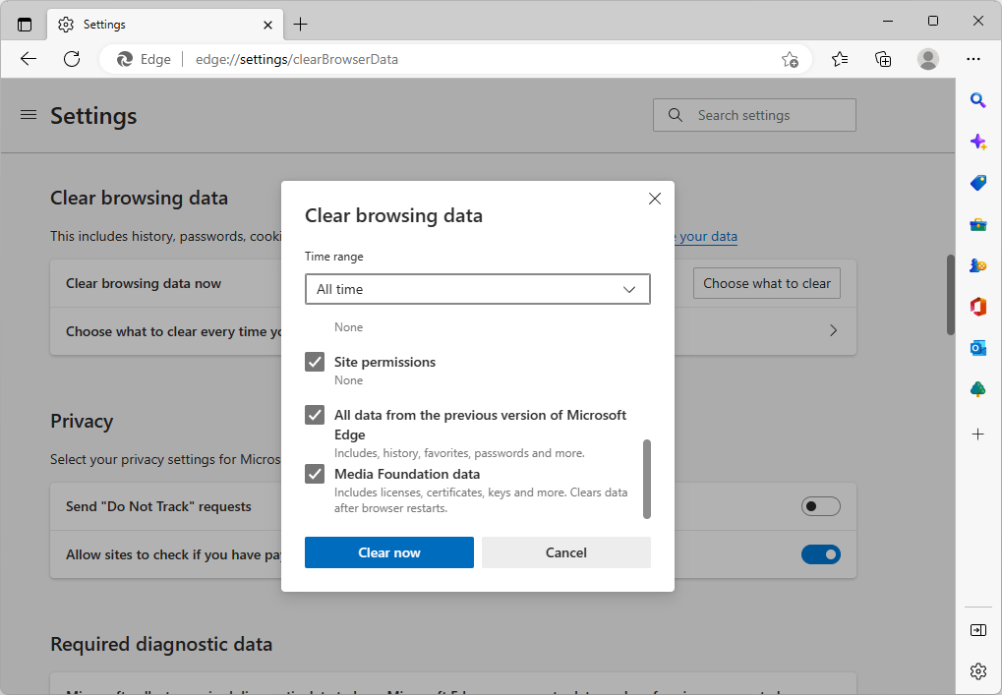Open sidebar settings gear icon
Image resolution: width=1002 pixels, height=695 pixels.
pos(977,671)
